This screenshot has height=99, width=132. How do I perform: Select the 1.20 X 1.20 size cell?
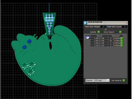coord(99,43)
